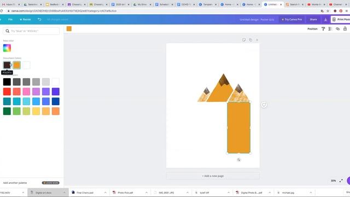The height and width of the screenshot is (197, 350).
Task: Switch to the COVID browser tab
Action: pos(186,4)
